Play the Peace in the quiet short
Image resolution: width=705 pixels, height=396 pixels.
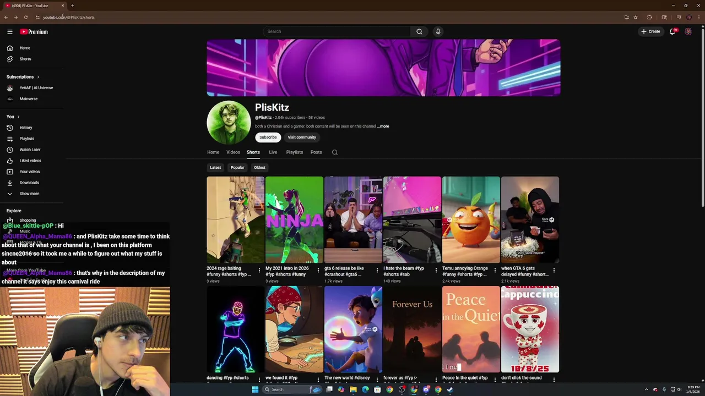point(471,329)
